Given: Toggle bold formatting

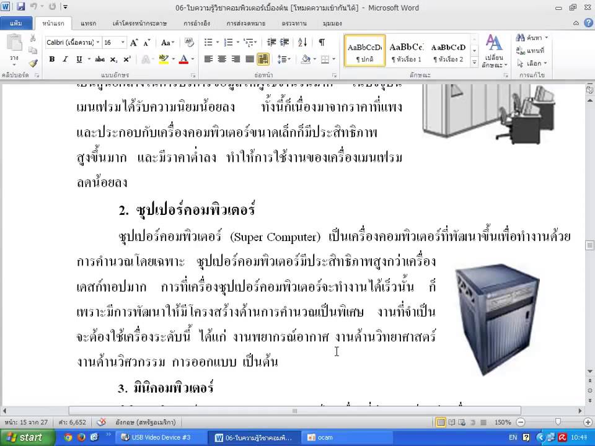Looking at the screenshot, I should [x=52, y=59].
